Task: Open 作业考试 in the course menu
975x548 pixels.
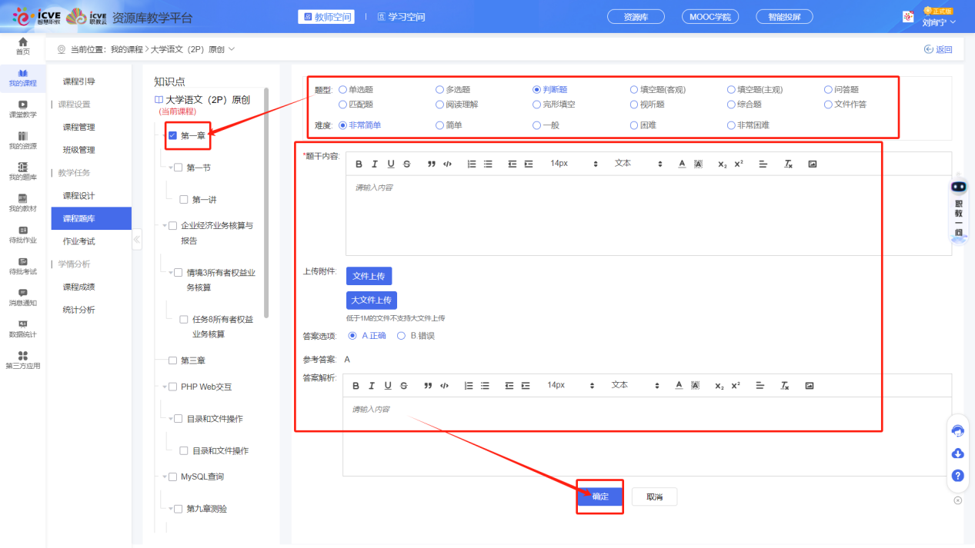Action: point(78,241)
